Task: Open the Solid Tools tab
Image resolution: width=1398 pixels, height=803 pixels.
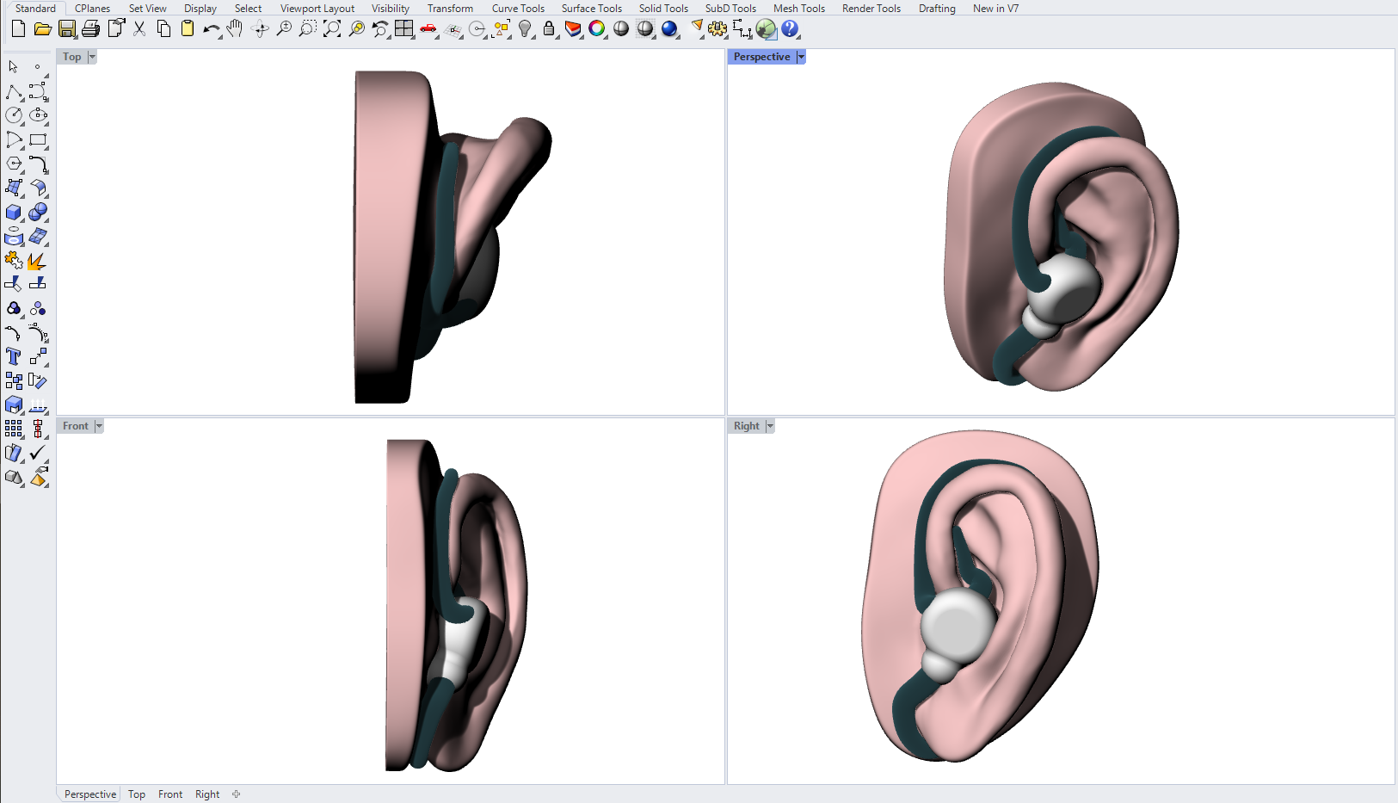Action: click(663, 9)
